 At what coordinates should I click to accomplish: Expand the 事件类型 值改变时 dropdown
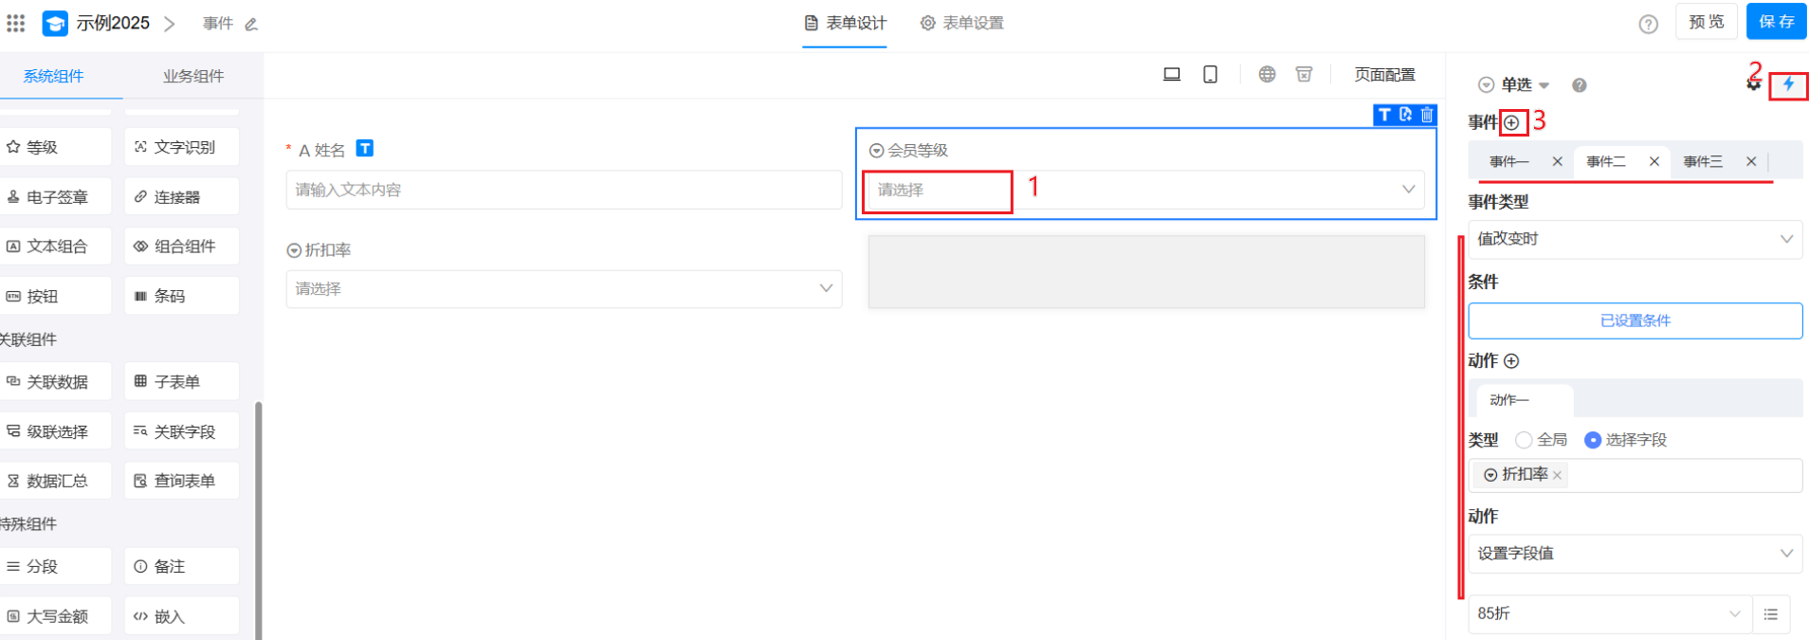click(x=1635, y=239)
